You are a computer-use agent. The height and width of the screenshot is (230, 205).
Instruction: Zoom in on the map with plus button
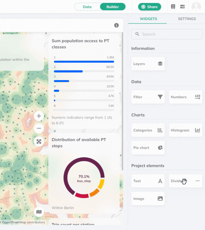coord(39,116)
